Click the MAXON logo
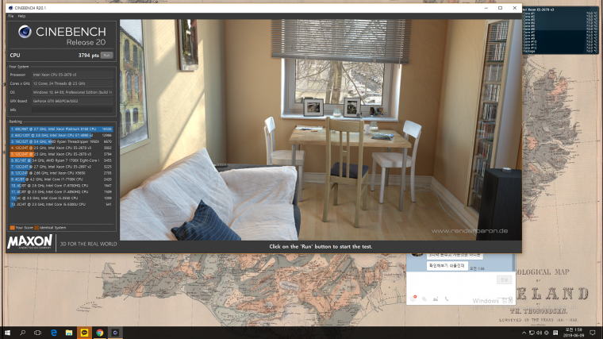603x339 pixels. click(29, 242)
